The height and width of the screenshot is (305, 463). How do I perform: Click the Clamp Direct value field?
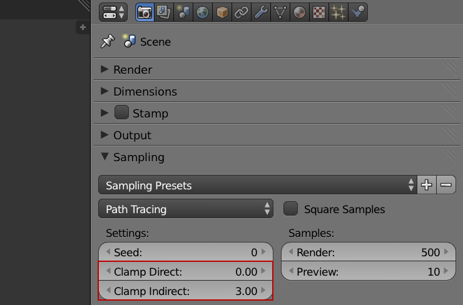pos(186,271)
